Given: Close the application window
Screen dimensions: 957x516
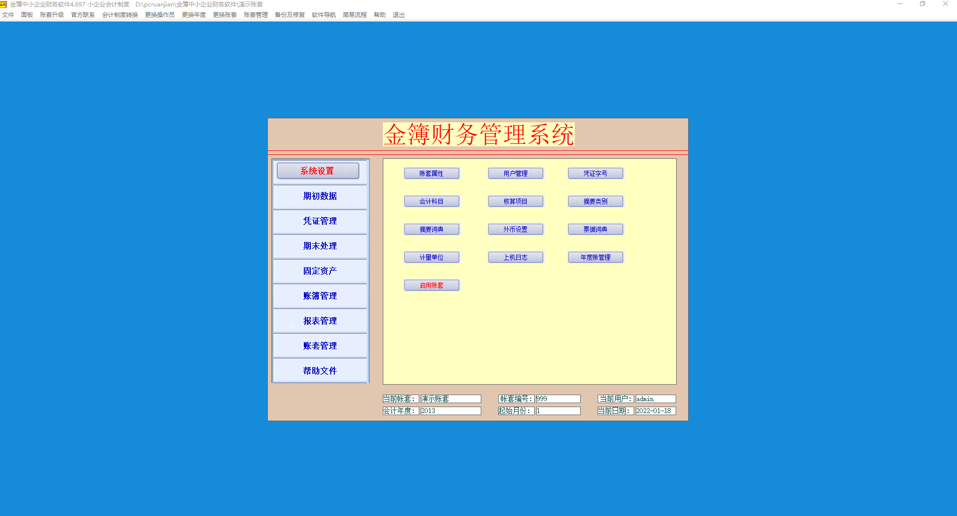Looking at the screenshot, I should click(946, 4).
